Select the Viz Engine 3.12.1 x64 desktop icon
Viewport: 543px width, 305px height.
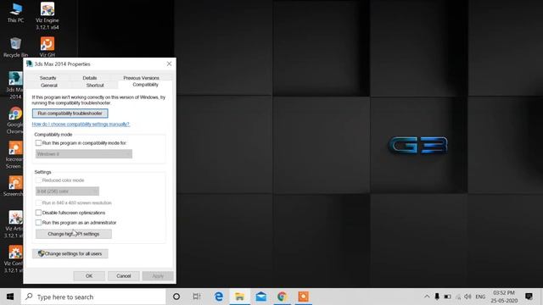click(48, 16)
